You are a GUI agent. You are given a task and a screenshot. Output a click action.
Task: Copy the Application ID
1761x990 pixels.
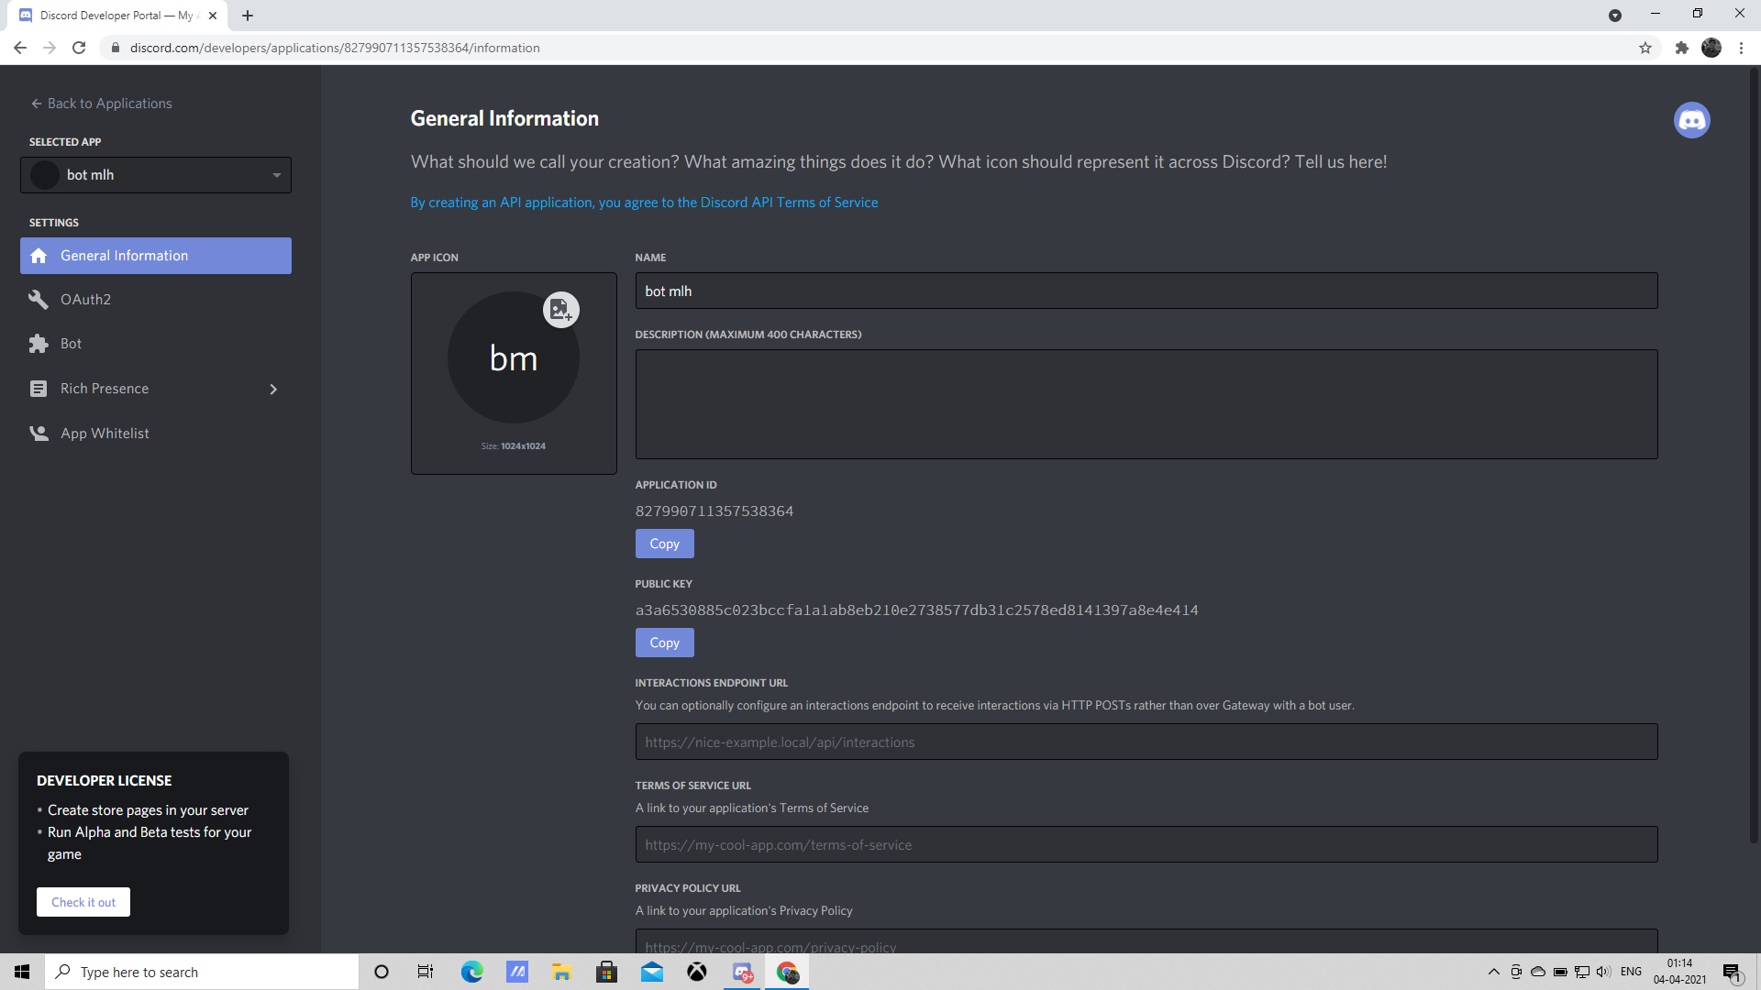664,544
